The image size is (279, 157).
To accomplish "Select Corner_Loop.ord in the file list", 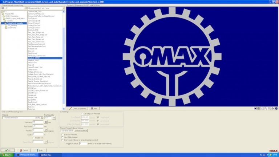I will 34,21.
